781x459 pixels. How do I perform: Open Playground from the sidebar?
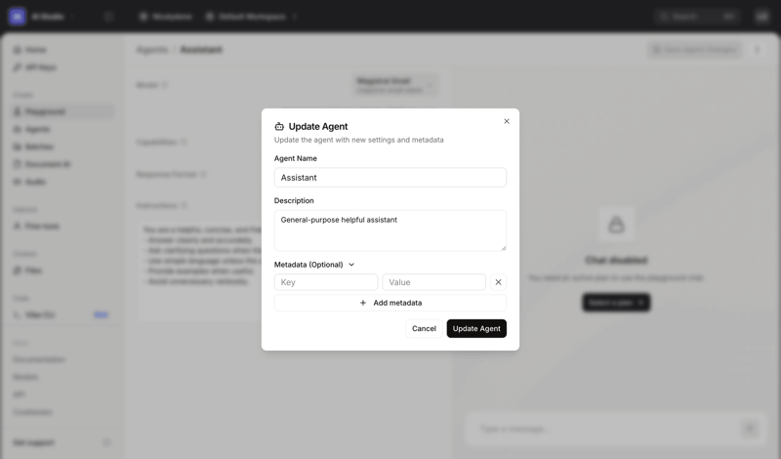(x=45, y=112)
